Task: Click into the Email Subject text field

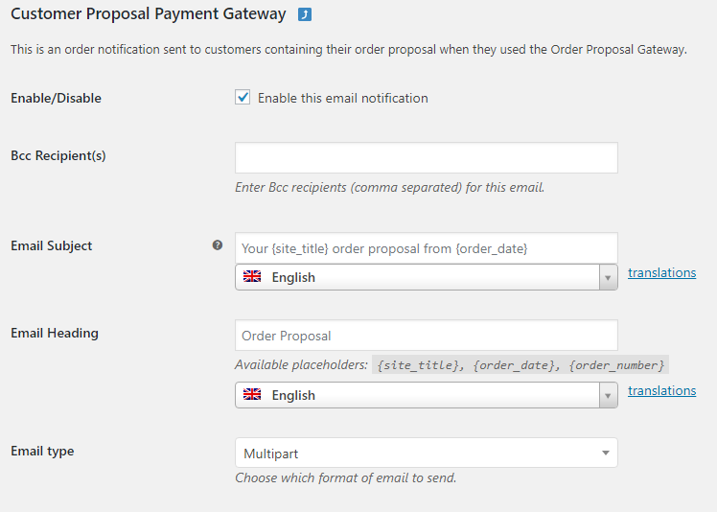Action: [x=427, y=248]
